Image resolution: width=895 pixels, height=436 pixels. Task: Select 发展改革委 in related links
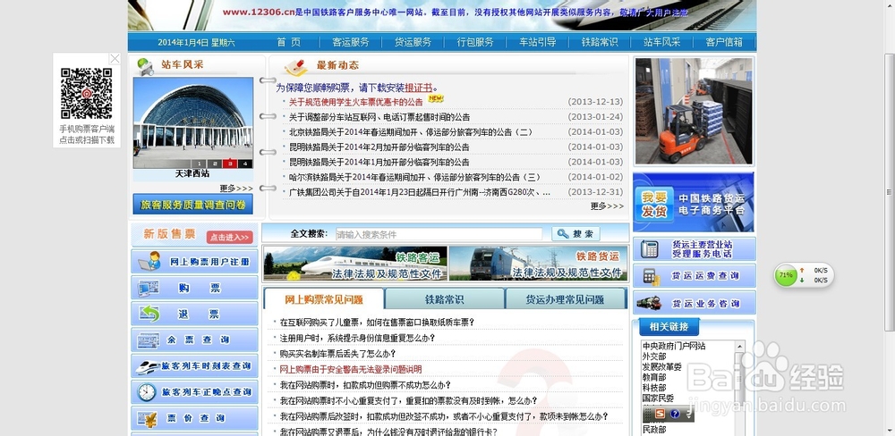coord(662,367)
